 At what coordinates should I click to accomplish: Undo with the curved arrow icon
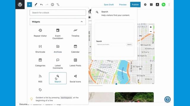[42, 5]
